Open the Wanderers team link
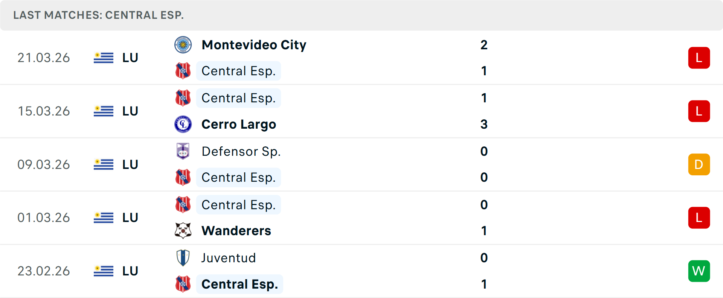This screenshot has width=723, height=298. [236, 231]
